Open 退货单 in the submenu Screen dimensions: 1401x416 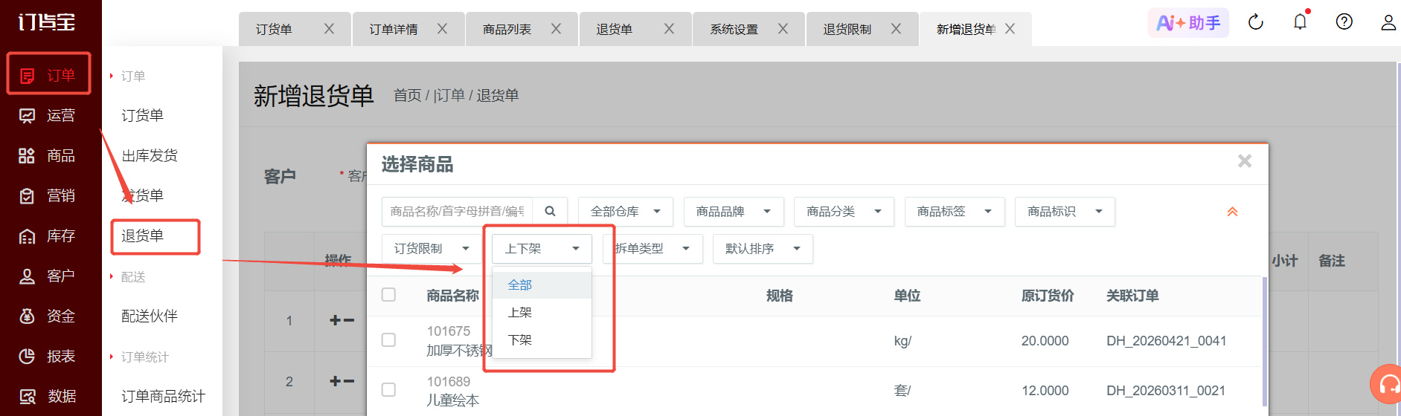(x=142, y=235)
